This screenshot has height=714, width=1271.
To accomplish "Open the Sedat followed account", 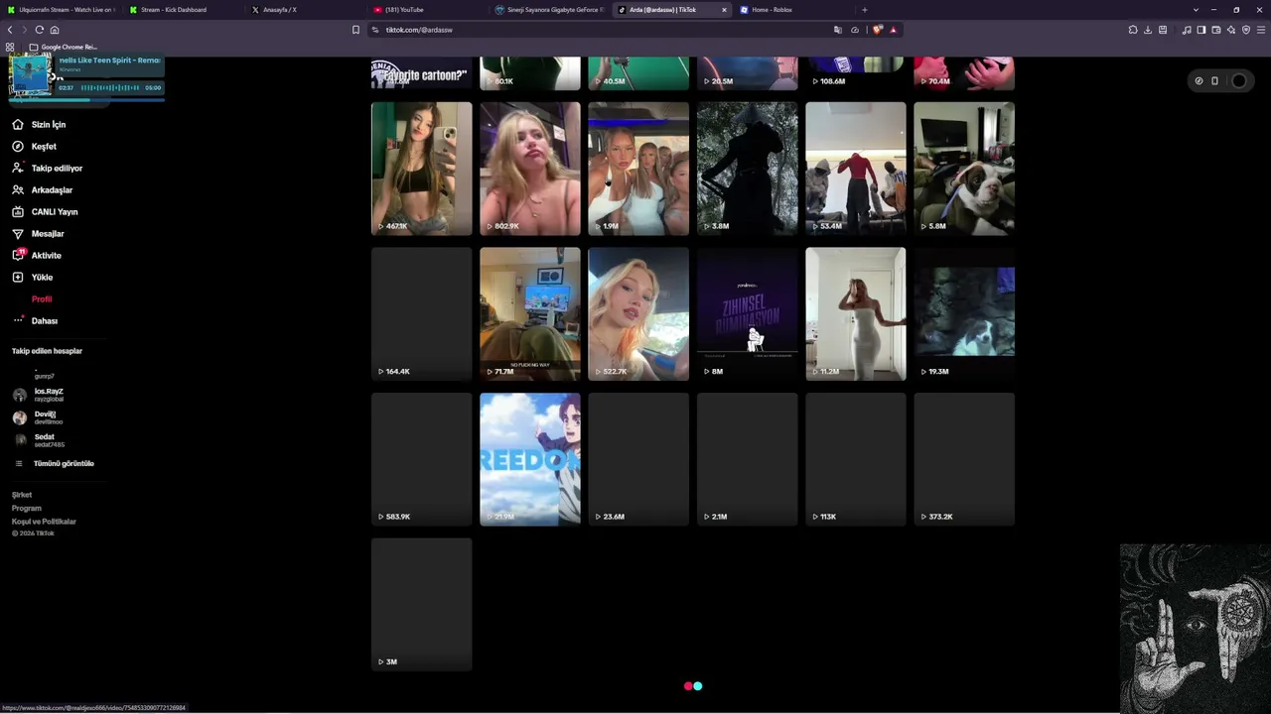I will coord(40,440).
